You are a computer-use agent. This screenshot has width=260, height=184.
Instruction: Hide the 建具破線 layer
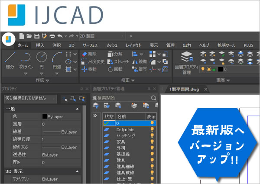[152, 173]
